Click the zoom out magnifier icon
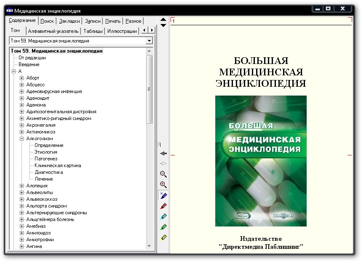 [x=163, y=174]
